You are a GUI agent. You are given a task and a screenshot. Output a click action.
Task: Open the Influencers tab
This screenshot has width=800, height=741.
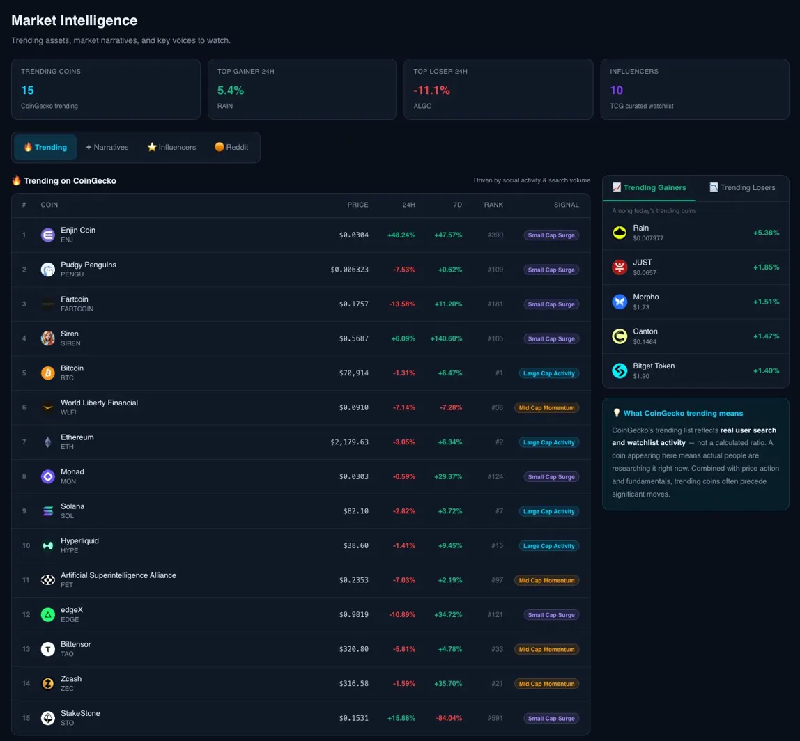coord(171,148)
